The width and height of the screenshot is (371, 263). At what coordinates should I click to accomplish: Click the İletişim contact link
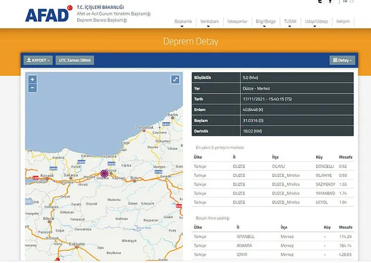(343, 21)
